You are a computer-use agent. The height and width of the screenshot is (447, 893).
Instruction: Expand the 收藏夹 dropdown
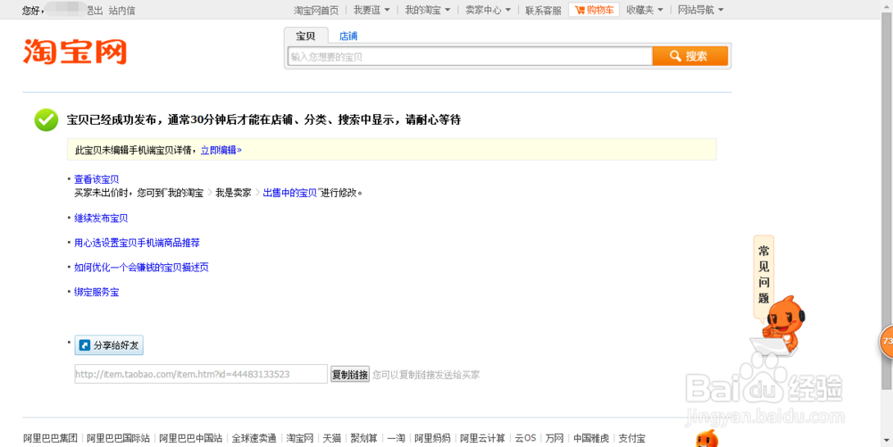(645, 10)
